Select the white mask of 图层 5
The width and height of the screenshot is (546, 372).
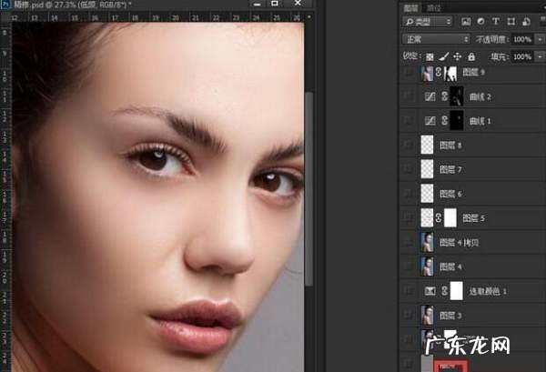tap(450, 218)
